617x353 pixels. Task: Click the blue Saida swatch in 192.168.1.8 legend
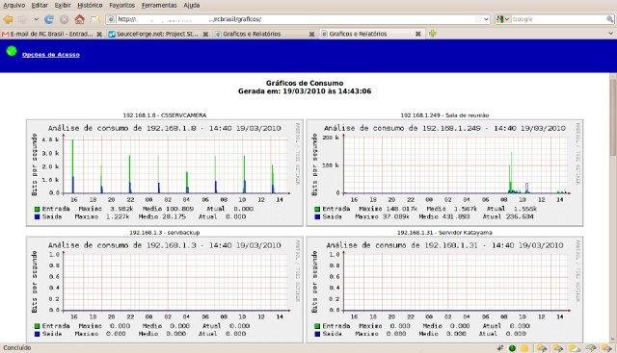(x=37, y=216)
